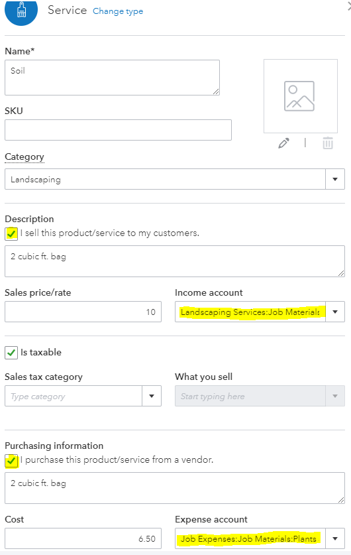Click the Cost field showing 6.50
Screen dimensions: 351x555
[83, 538]
